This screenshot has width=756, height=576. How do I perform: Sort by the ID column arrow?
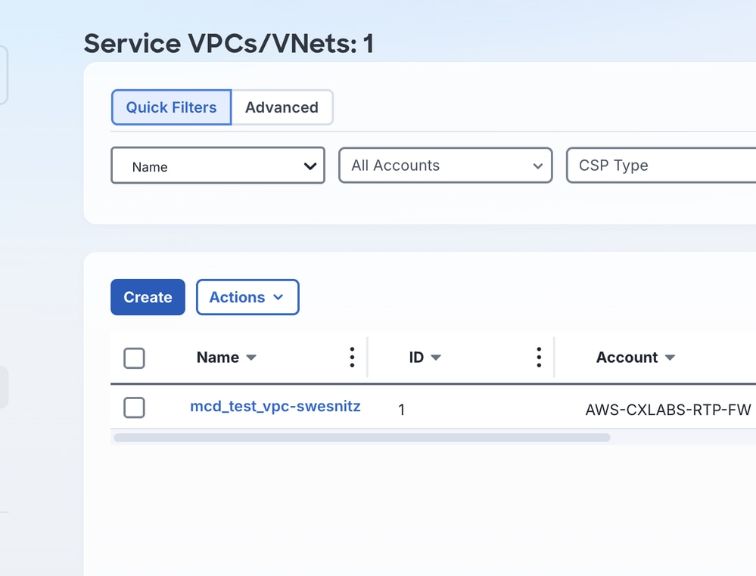coord(436,358)
